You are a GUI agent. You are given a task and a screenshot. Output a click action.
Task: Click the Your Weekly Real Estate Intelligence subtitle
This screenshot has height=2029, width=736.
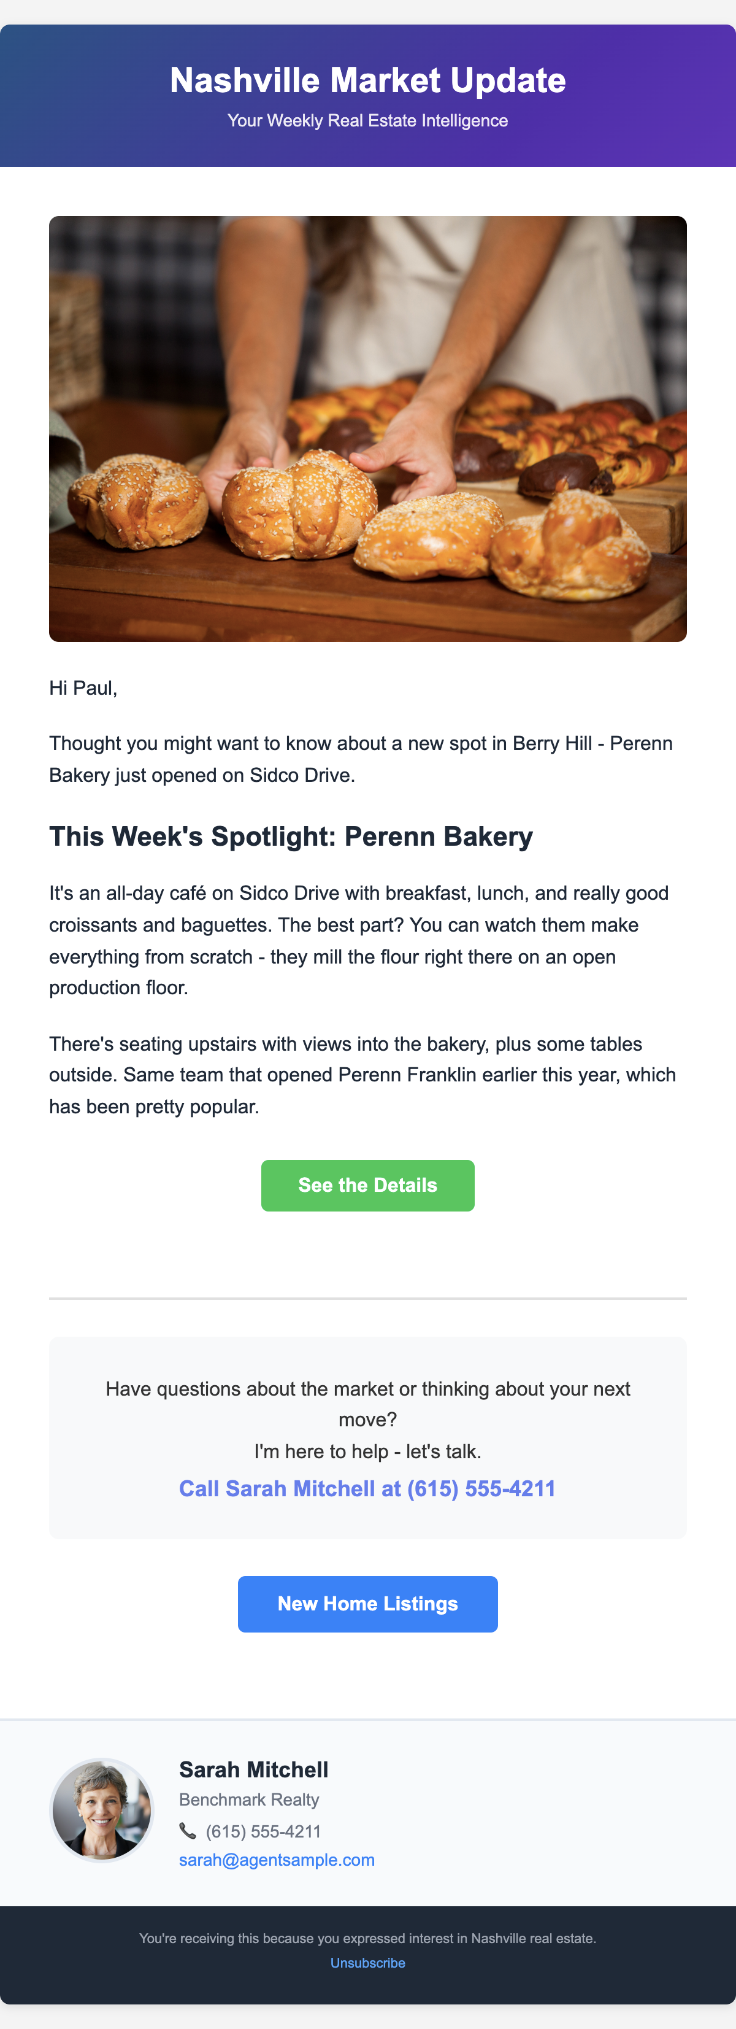coord(367,120)
